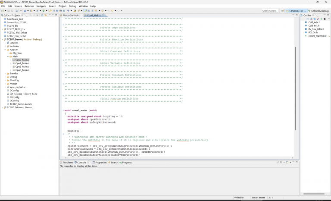Screen dimensions: 331x201
Task: Switch to the Problems tab
Action: point(66,162)
